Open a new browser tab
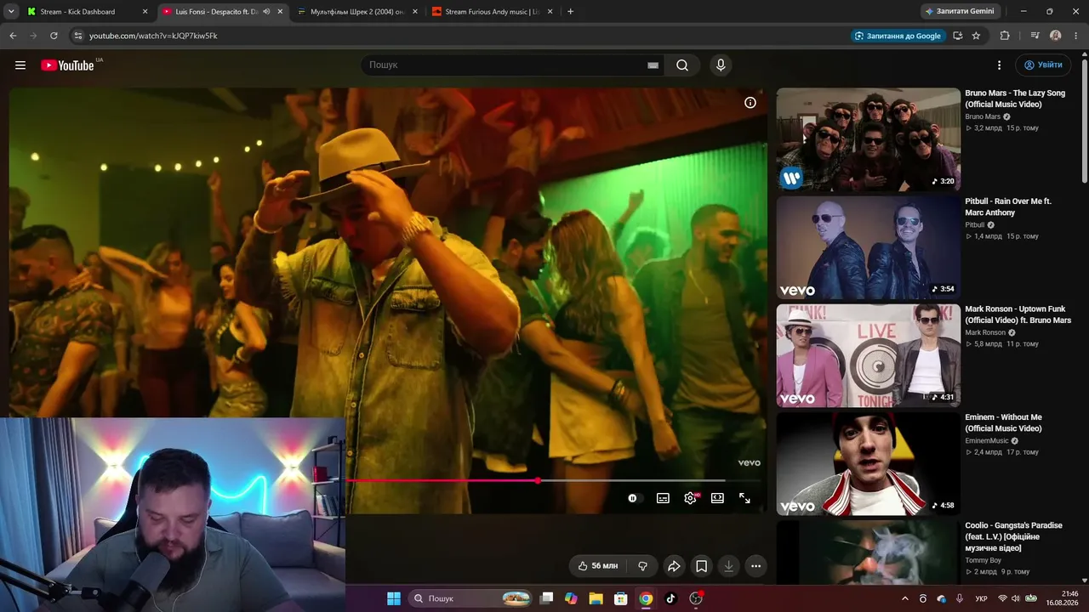Screen dimensions: 1089x612 (570, 12)
